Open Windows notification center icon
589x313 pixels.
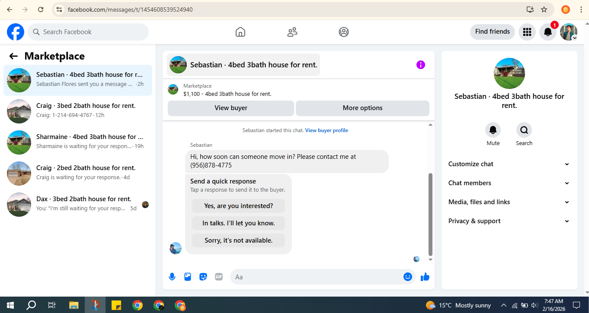576,305
